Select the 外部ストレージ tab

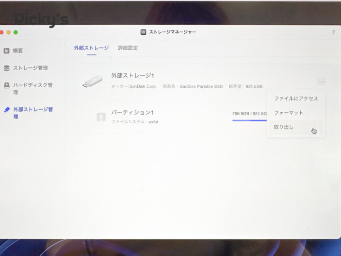coord(91,48)
